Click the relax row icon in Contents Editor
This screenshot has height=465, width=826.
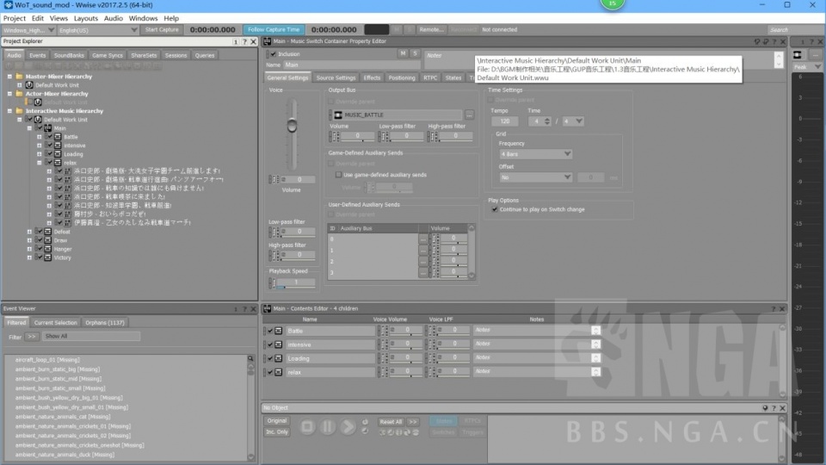[278, 372]
